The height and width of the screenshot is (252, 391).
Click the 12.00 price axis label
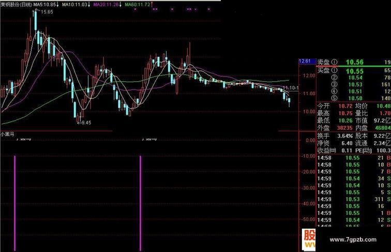click(309, 76)
